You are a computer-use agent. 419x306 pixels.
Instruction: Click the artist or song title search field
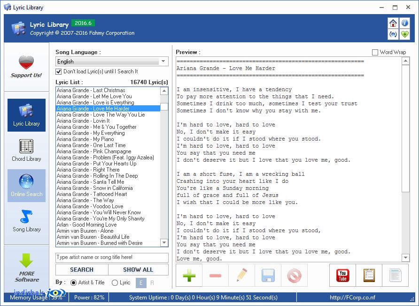(112, 257)
